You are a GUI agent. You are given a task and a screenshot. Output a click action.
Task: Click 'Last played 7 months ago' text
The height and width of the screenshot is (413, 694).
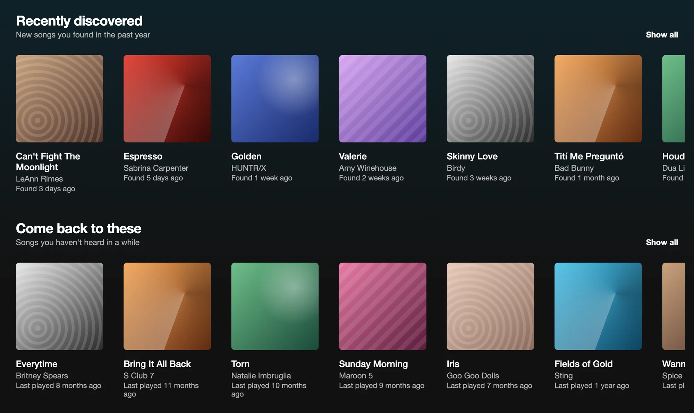[489, 386]
